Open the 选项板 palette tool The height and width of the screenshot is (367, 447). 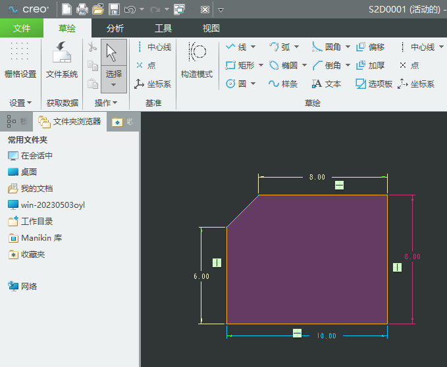pos(374,84)
